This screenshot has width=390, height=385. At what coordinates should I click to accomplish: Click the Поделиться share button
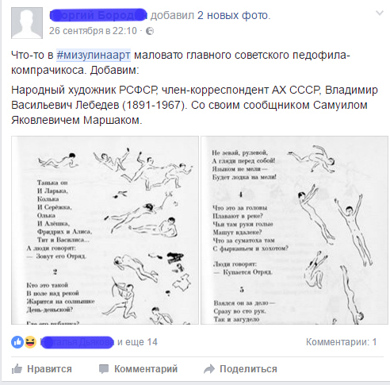[248, 369]
